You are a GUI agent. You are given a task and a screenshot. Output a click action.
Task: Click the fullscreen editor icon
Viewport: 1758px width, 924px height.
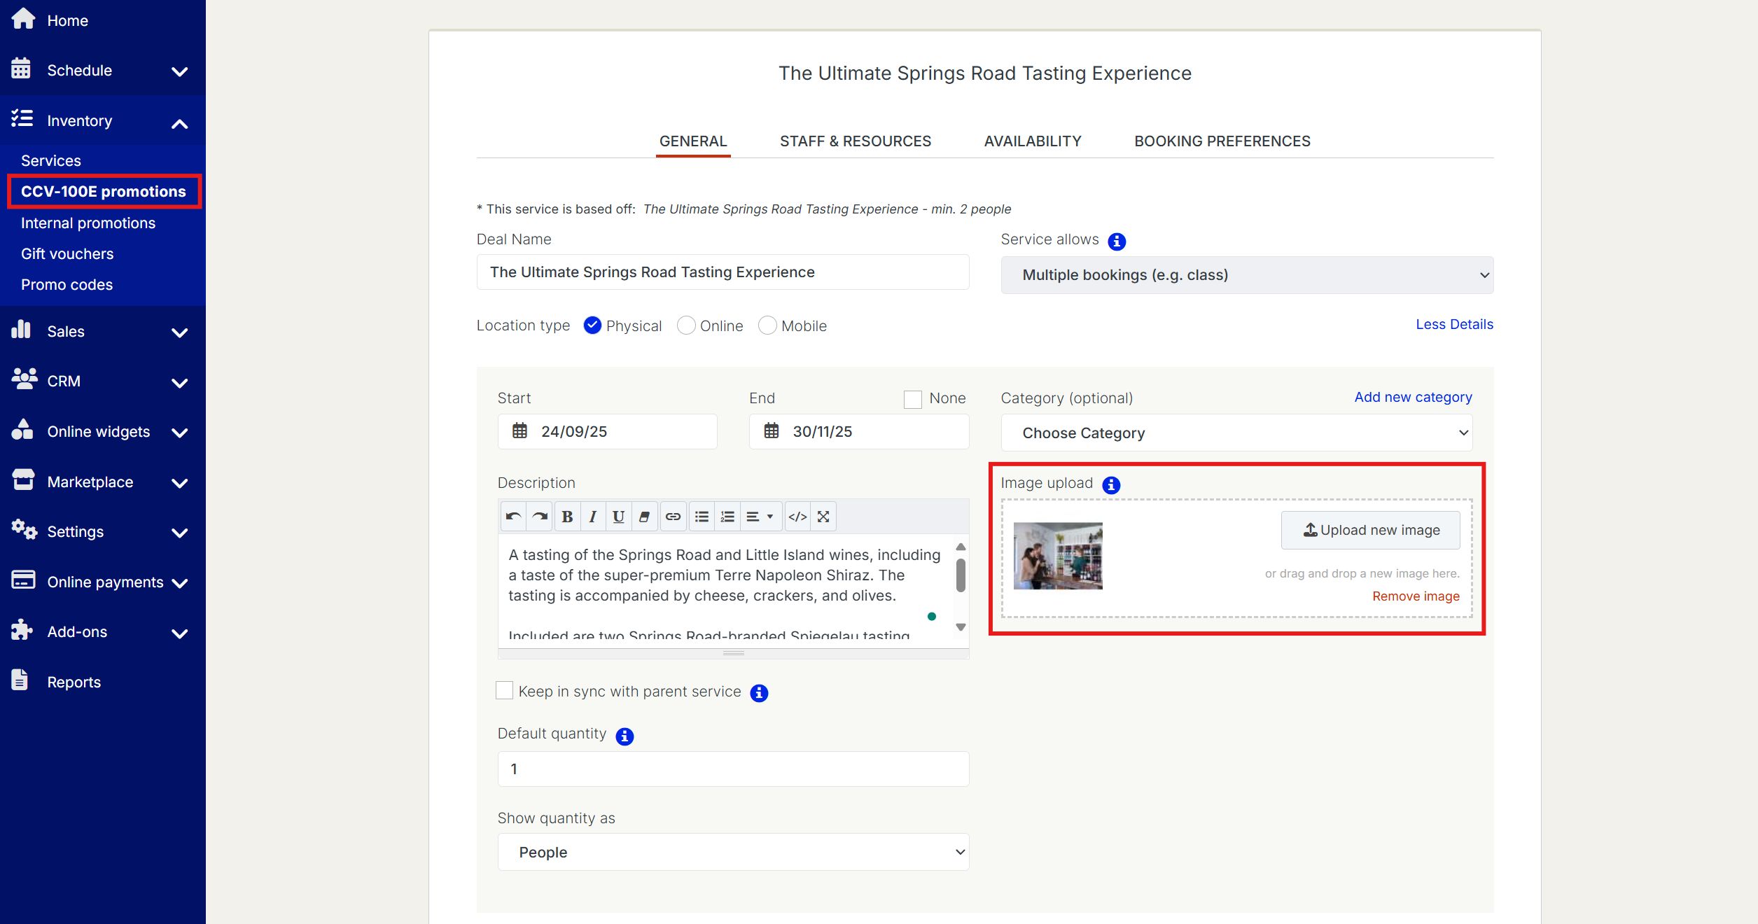click(x=823, y=517)
